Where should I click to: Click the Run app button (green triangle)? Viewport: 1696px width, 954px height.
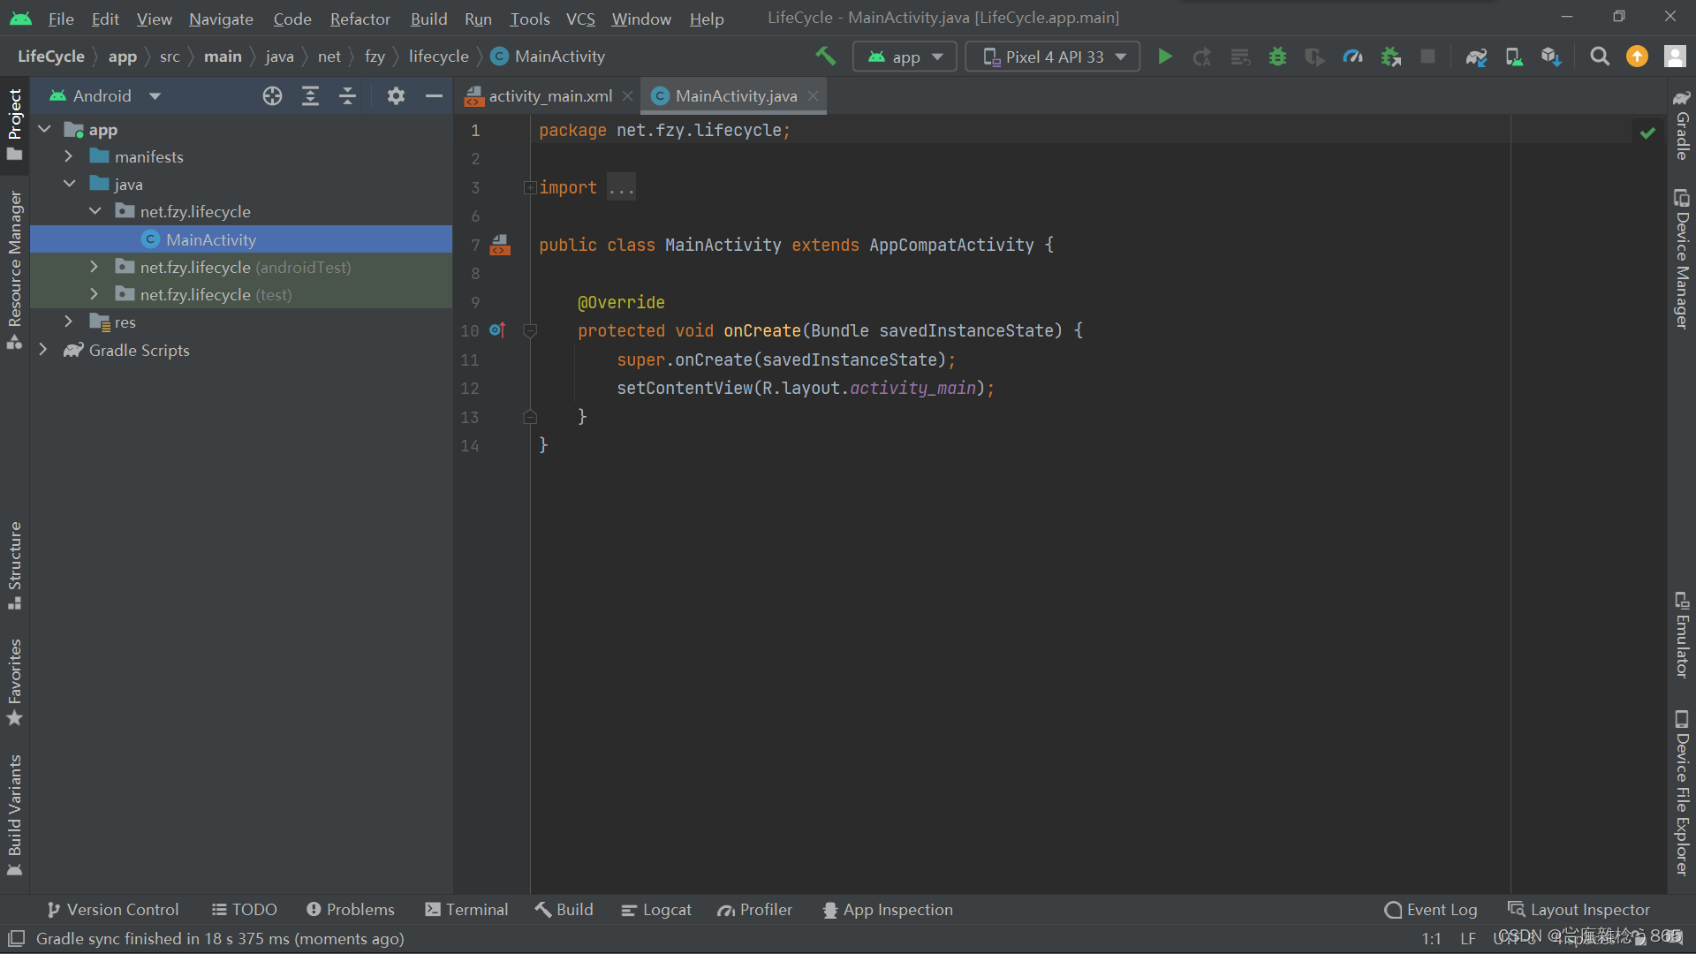1165,56
